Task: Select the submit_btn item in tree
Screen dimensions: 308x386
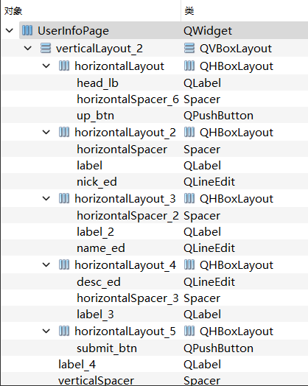Action: point(107,348)
